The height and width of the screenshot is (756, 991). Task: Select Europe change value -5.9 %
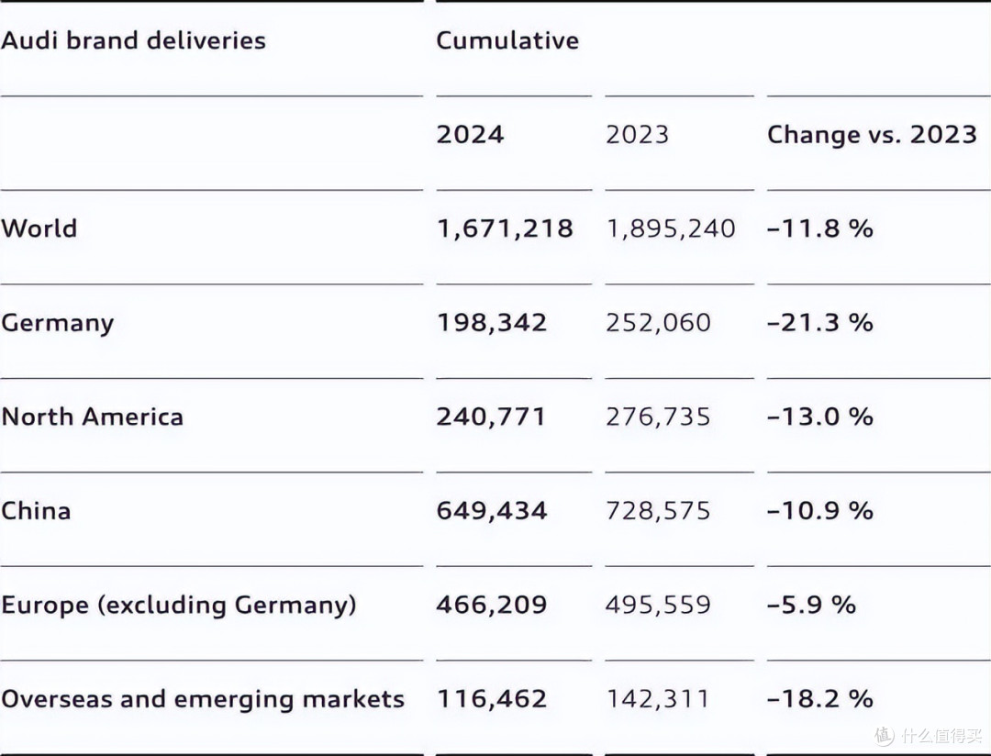(x=811, y=605)
